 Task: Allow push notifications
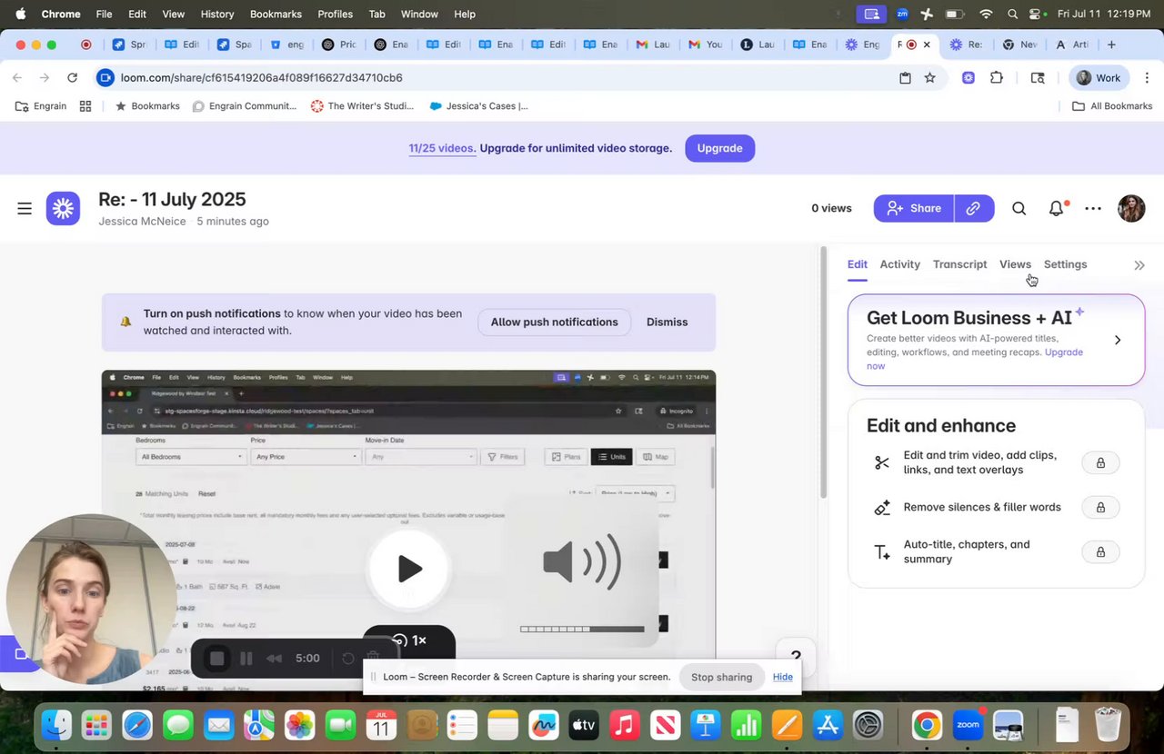pos(555,322)
